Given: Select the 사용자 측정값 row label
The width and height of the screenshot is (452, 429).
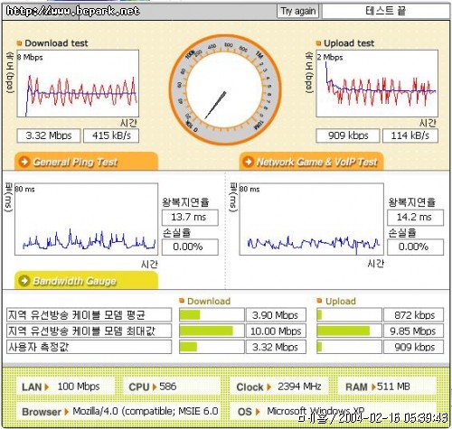Looking at the screenshot, I should 89,347.
